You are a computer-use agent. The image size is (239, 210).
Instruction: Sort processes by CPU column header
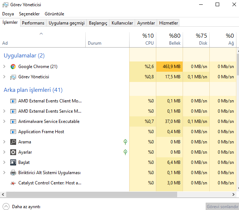143,40
